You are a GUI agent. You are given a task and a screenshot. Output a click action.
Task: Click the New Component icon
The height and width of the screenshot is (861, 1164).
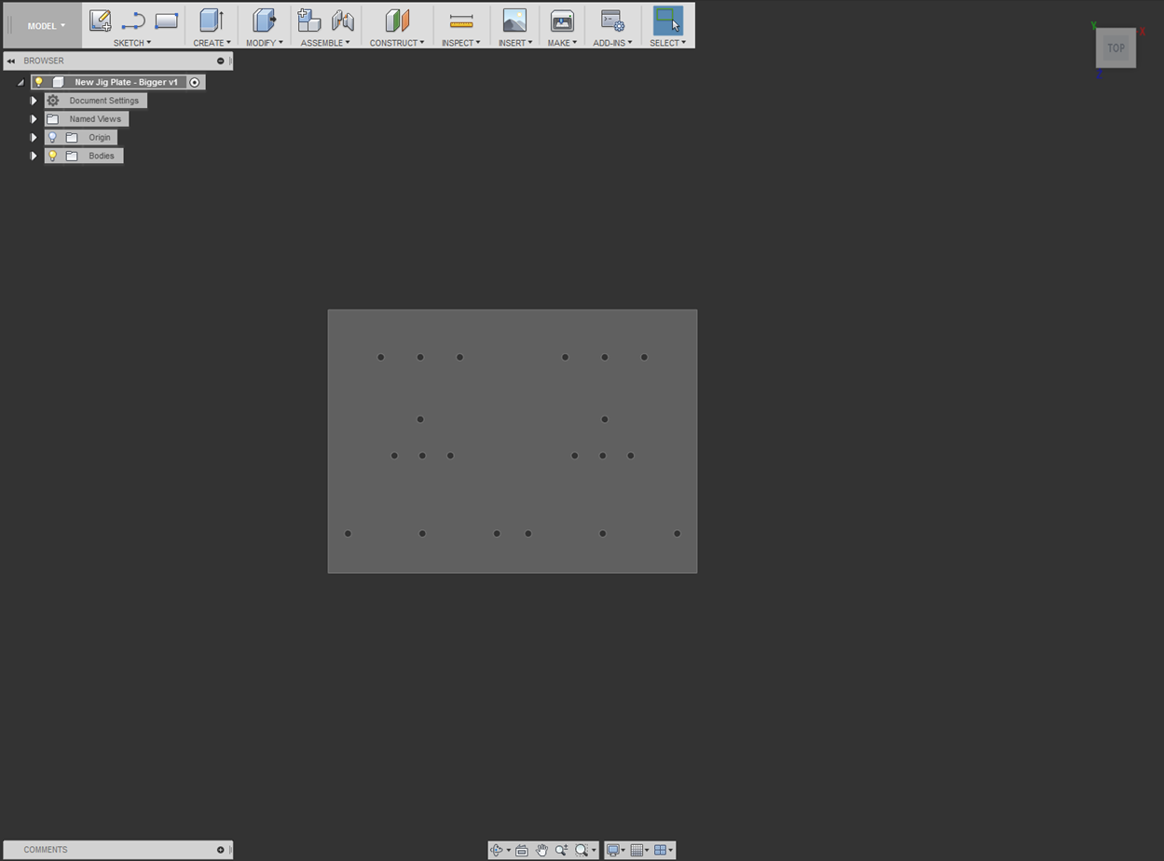(308, 20)
